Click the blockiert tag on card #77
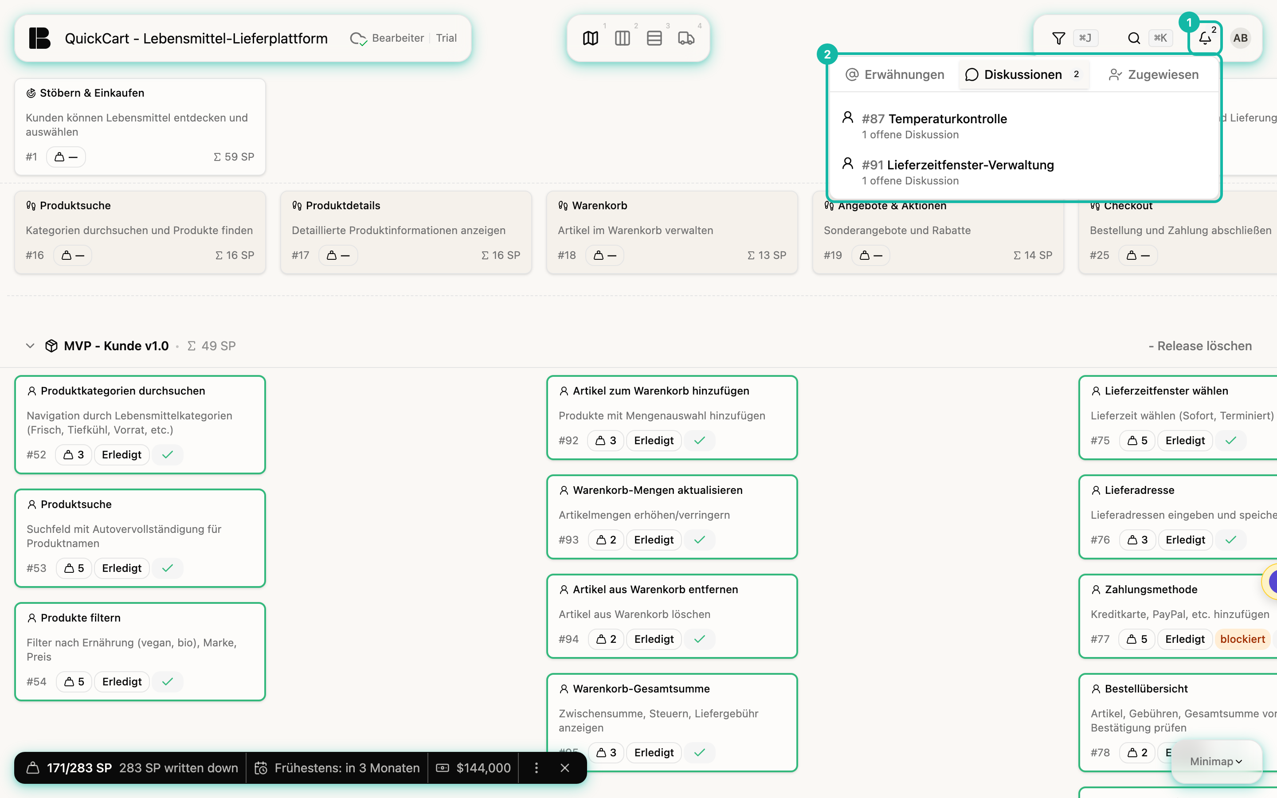Screen dimensions: 1277x798 click(x=1243, y=638)
